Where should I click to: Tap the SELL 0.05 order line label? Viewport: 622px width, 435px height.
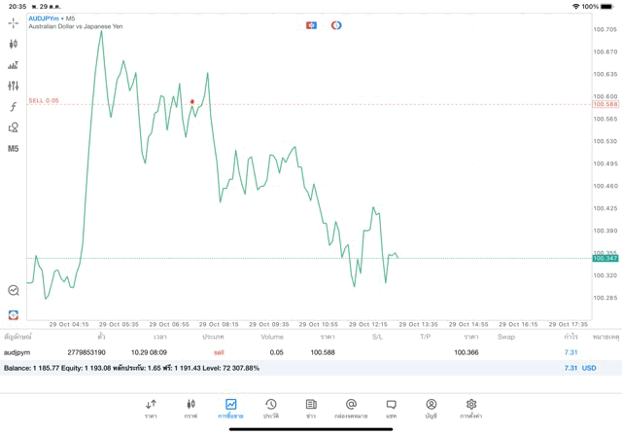coord(44,100)
